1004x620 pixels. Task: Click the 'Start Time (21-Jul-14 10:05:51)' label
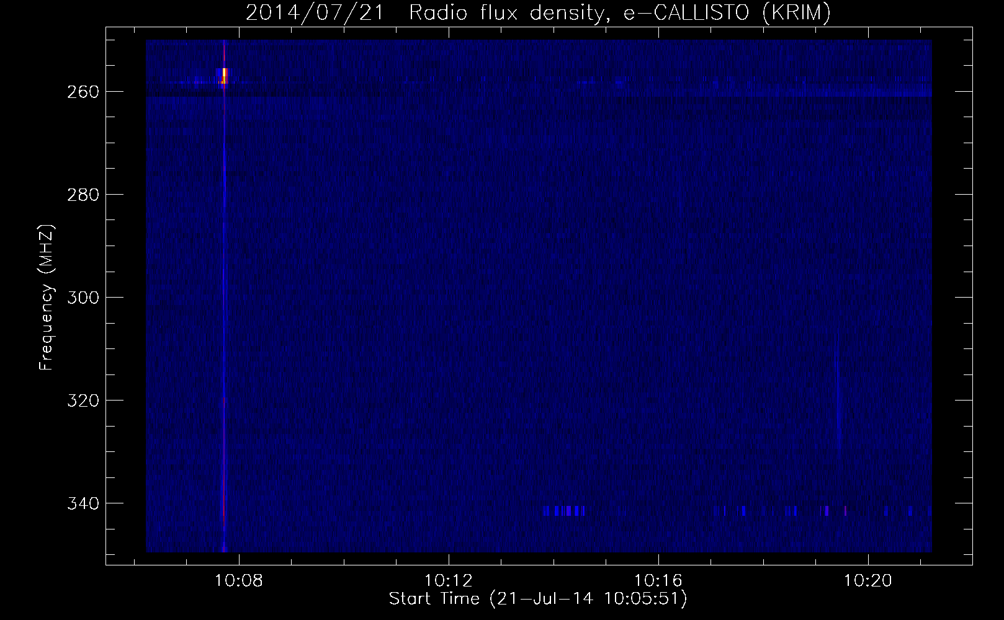tap(538, 599)
